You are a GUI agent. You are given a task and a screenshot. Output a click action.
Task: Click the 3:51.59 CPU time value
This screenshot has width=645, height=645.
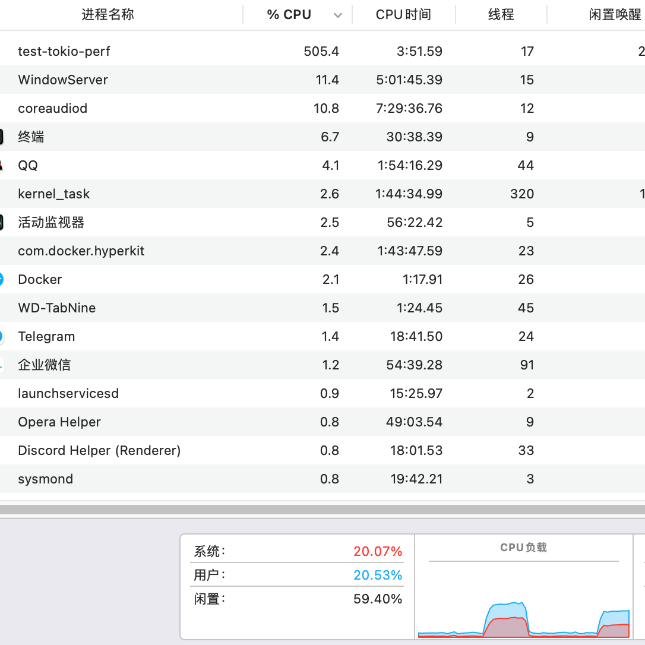click(419, 51)
